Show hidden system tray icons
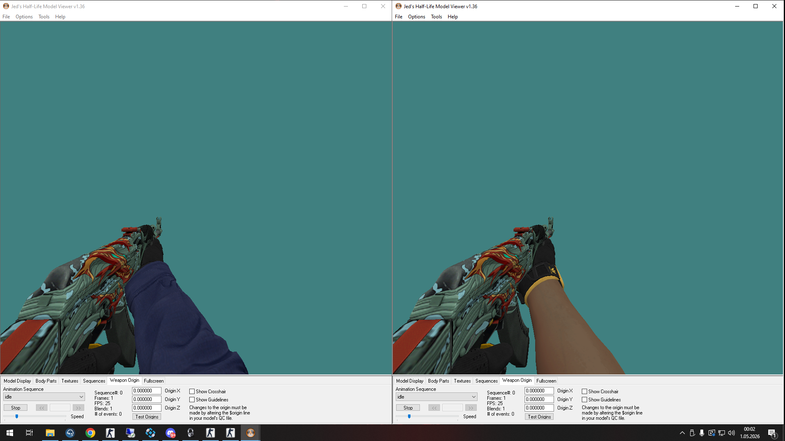 coord(682,433)
